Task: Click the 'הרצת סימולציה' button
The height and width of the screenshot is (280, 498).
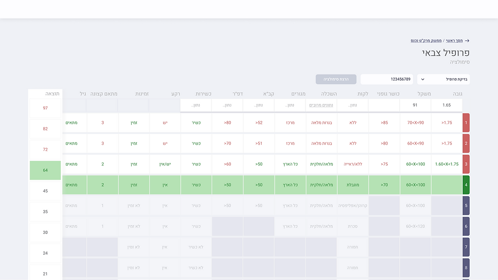Action: pyautogui.click(x=336, y=79)
